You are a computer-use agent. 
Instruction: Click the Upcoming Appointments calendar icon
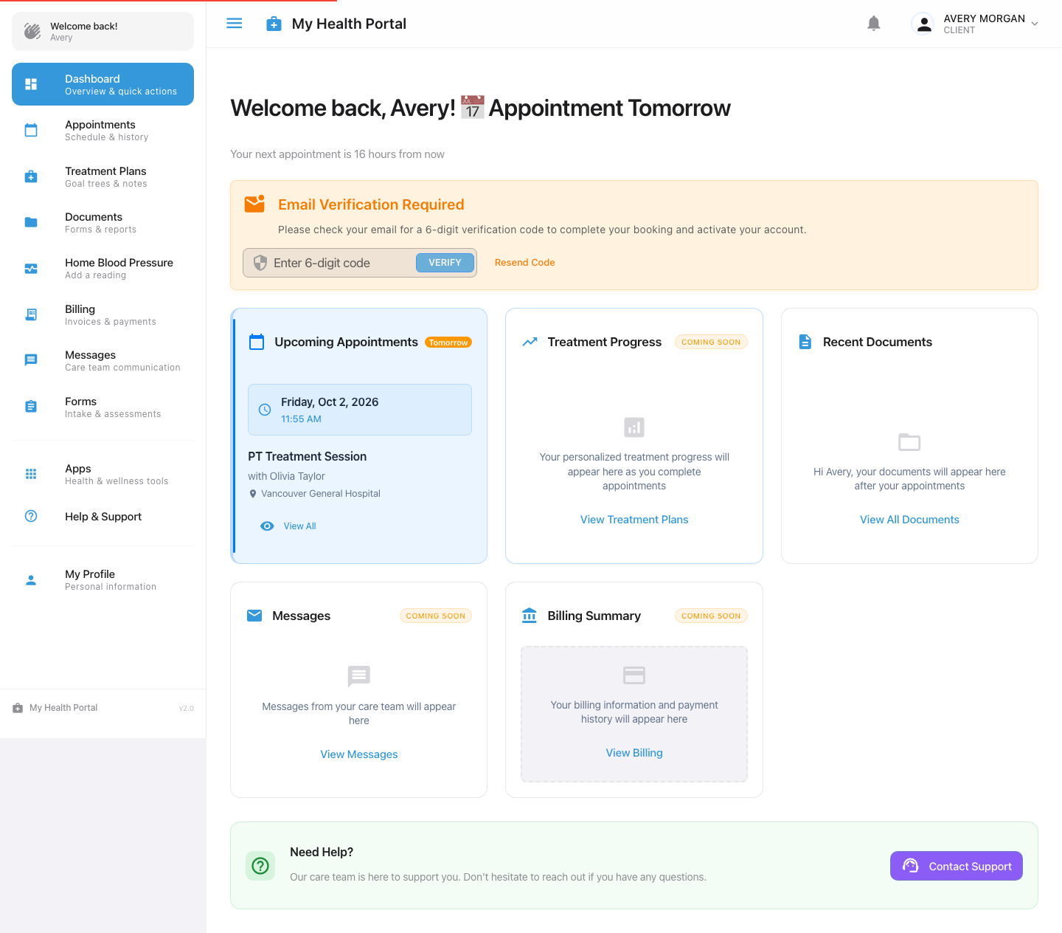pyautogui.click(x=257, y=342)
